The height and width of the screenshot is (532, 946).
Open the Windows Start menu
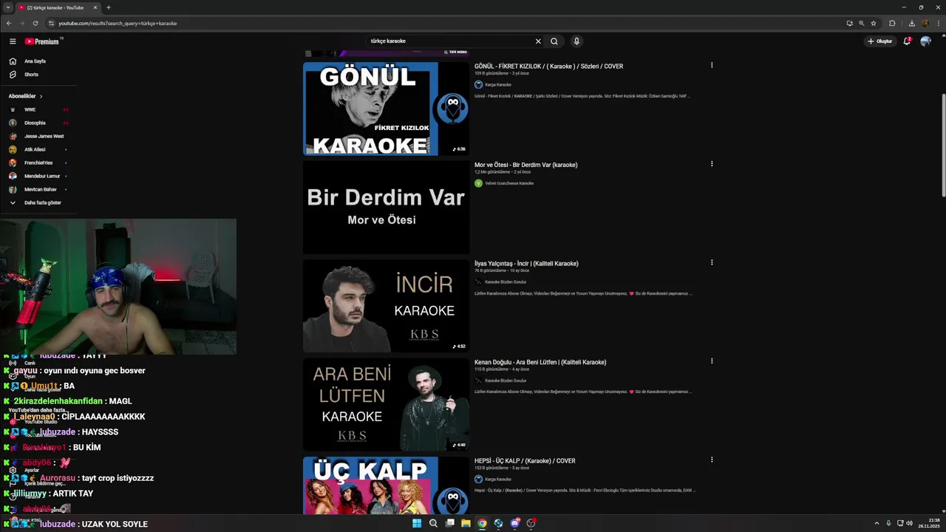pyautogui.click(x=417, y=523)
